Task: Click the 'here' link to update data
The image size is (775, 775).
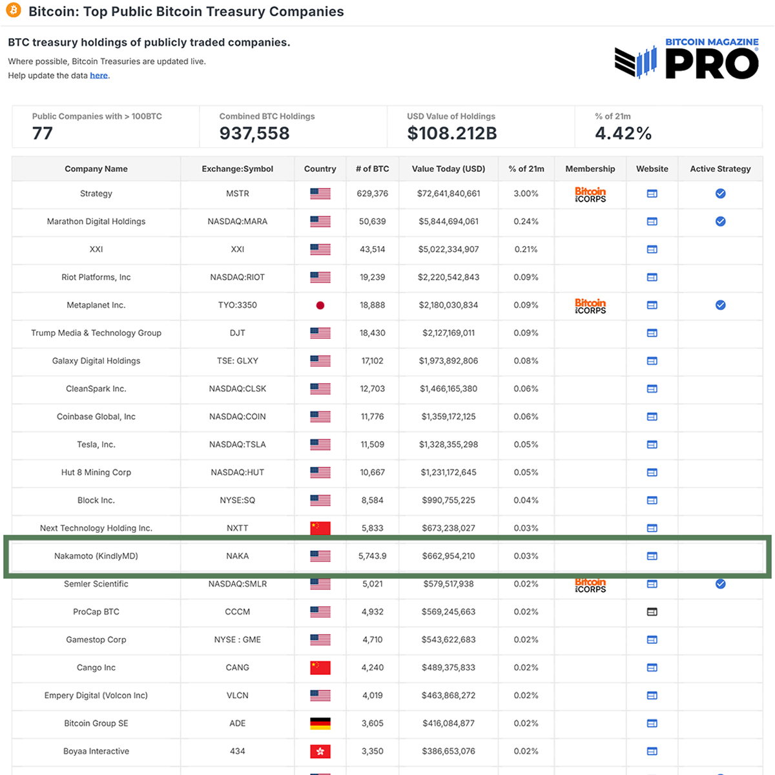Action: [99, 76]
